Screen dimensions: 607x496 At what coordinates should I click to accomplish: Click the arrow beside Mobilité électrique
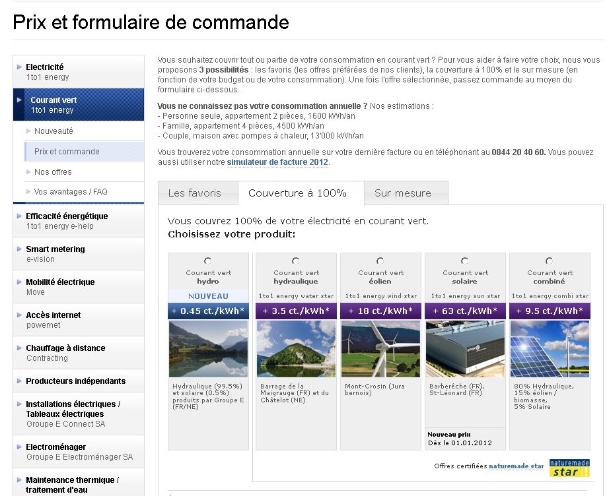click(19, 282)
